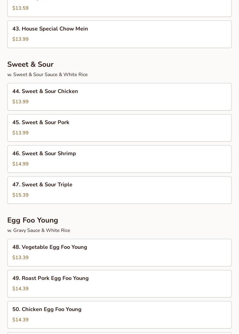Click $14.39 price under Chicken Egg Foo Young

[x=21, y=320]
